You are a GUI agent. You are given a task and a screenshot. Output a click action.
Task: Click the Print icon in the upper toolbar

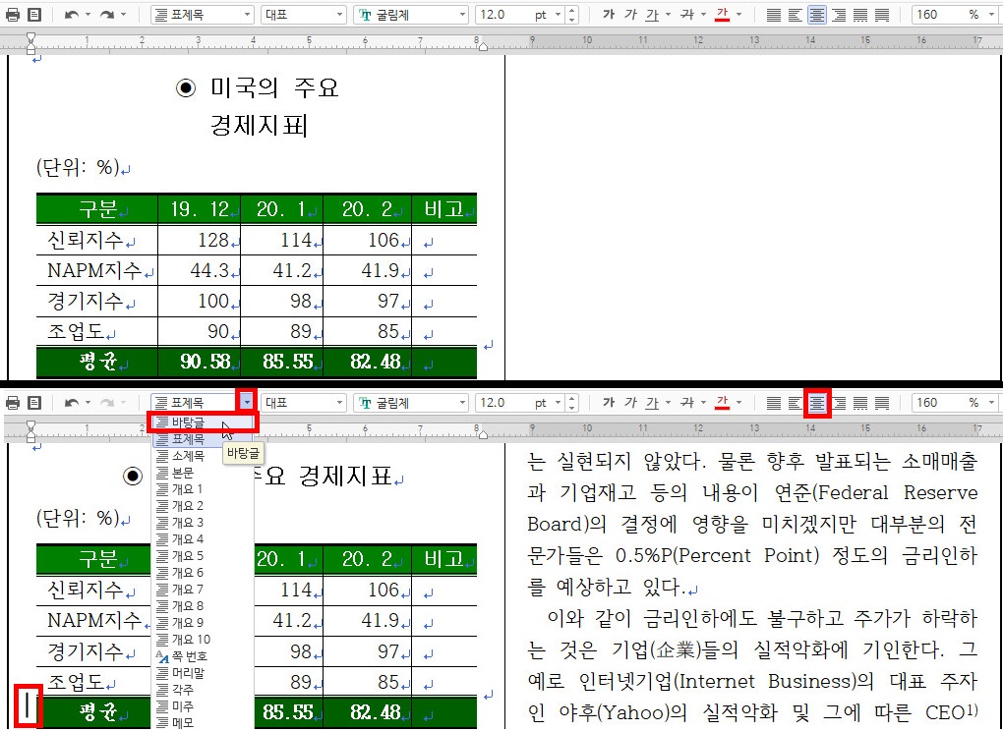[12, 14]
